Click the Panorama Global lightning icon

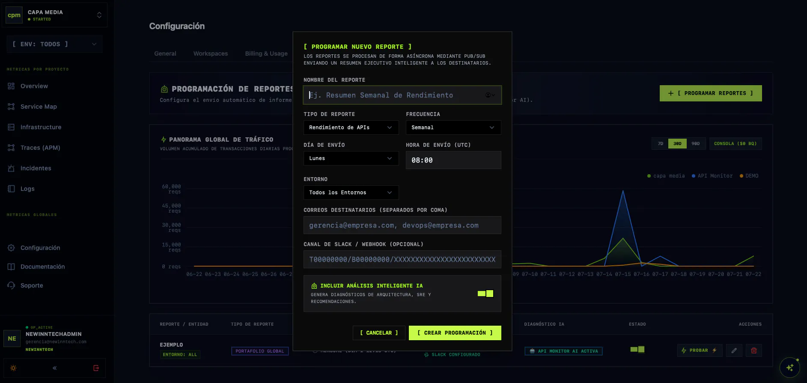pos(163,140)
